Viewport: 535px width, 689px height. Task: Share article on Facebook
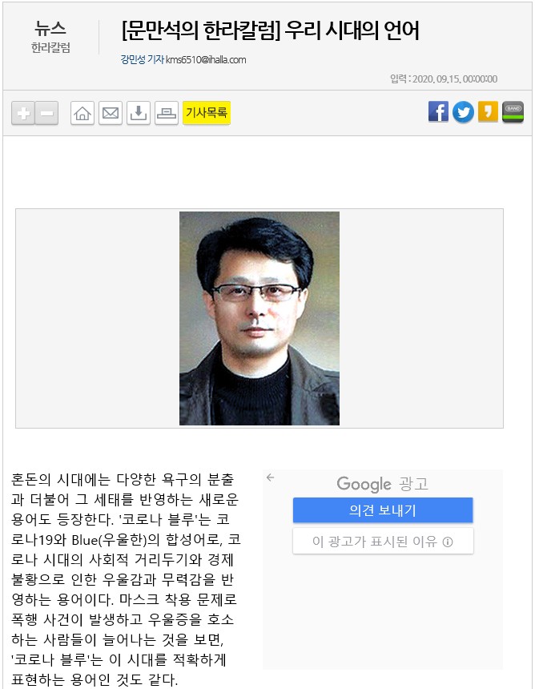tap(438, 111)
